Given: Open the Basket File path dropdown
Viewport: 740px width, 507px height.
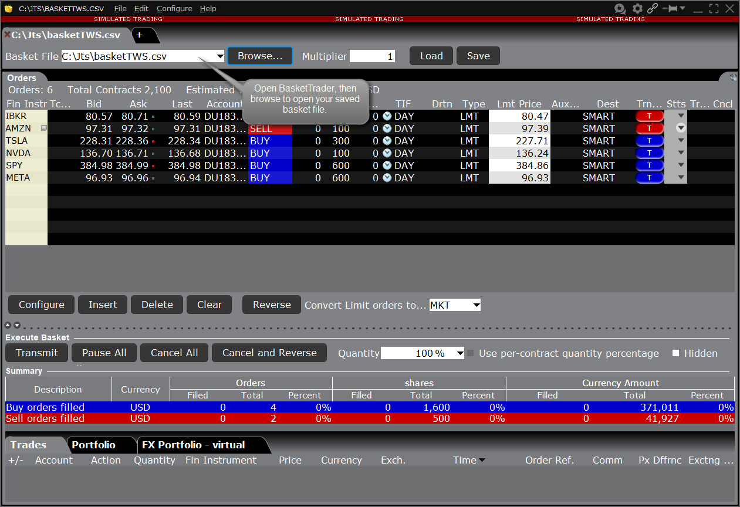Looking at the screenshot, I should pyautogui.click(x=220, y=56).
